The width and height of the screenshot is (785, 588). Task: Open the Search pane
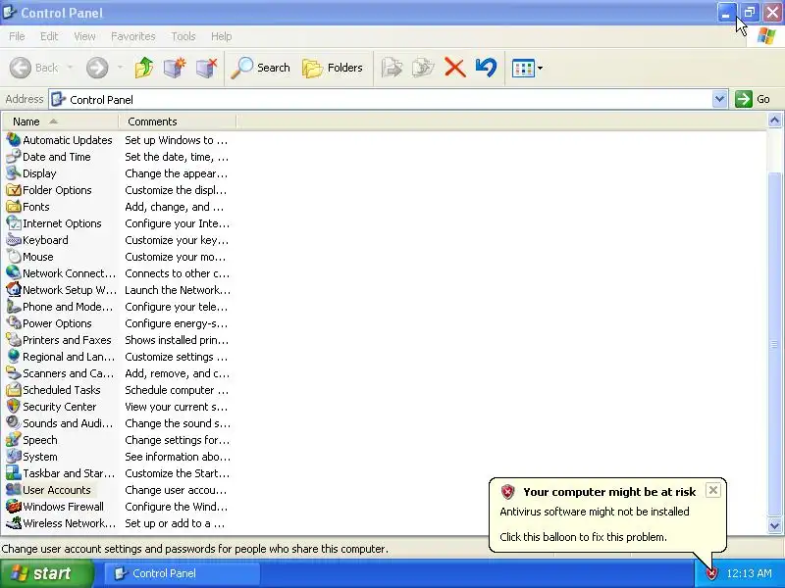[x=260, y=68]
